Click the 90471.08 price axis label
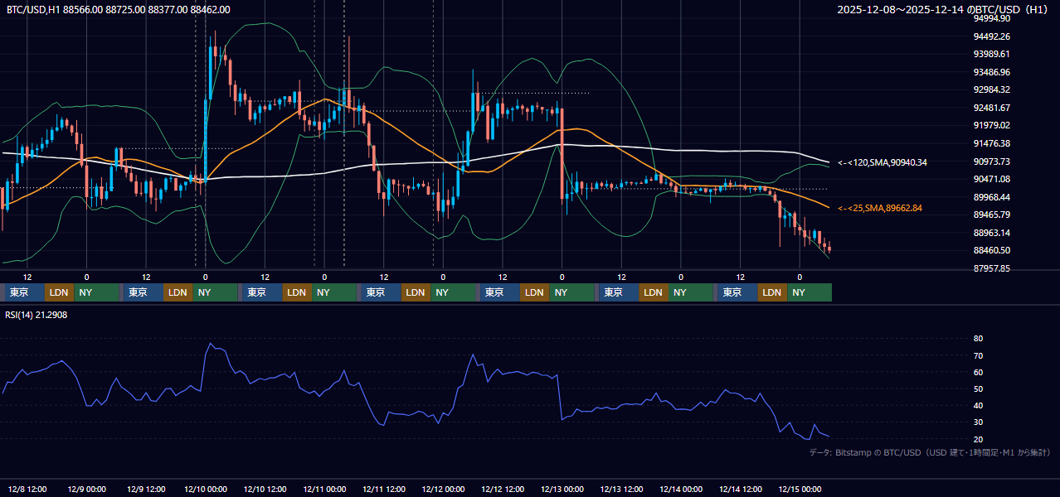Screen dimensions: 1060x497 coord(992,179)
